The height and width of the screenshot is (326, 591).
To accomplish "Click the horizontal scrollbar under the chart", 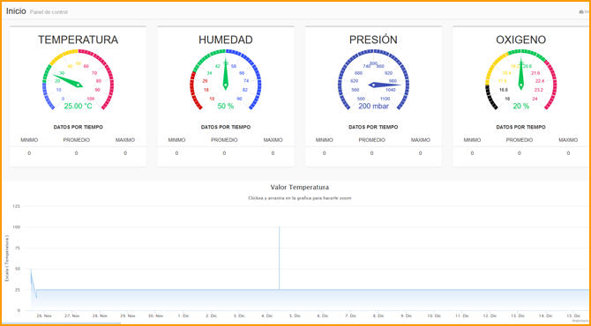I will pos(61,323).
